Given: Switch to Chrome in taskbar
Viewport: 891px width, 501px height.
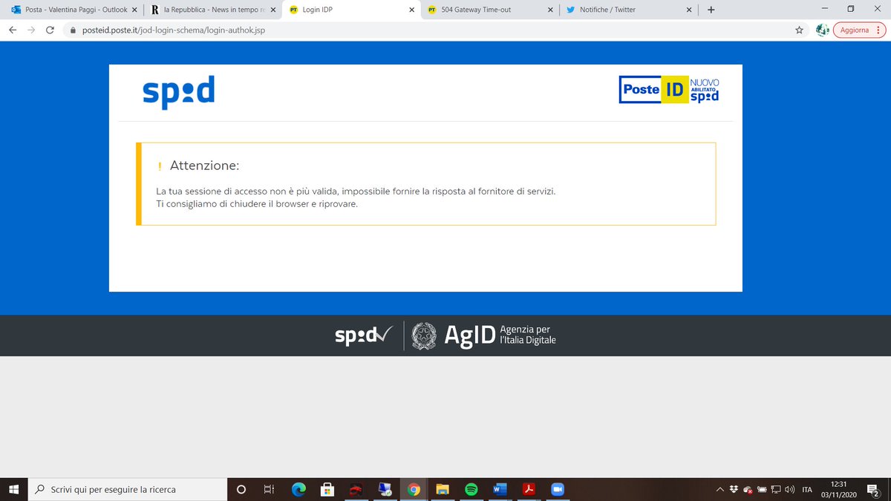Looking at the screenshot, I should point(414,489).
